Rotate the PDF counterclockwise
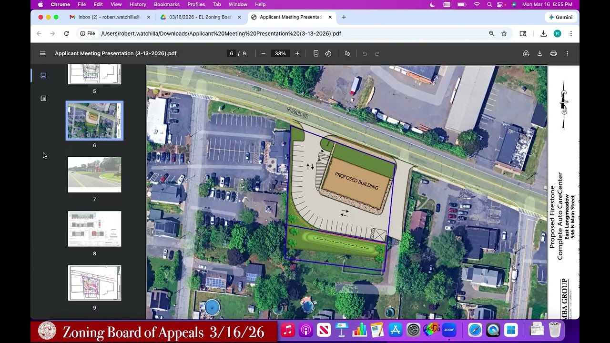Image resolution: width=610 pixels, height=343 pixels. (328, 53)
